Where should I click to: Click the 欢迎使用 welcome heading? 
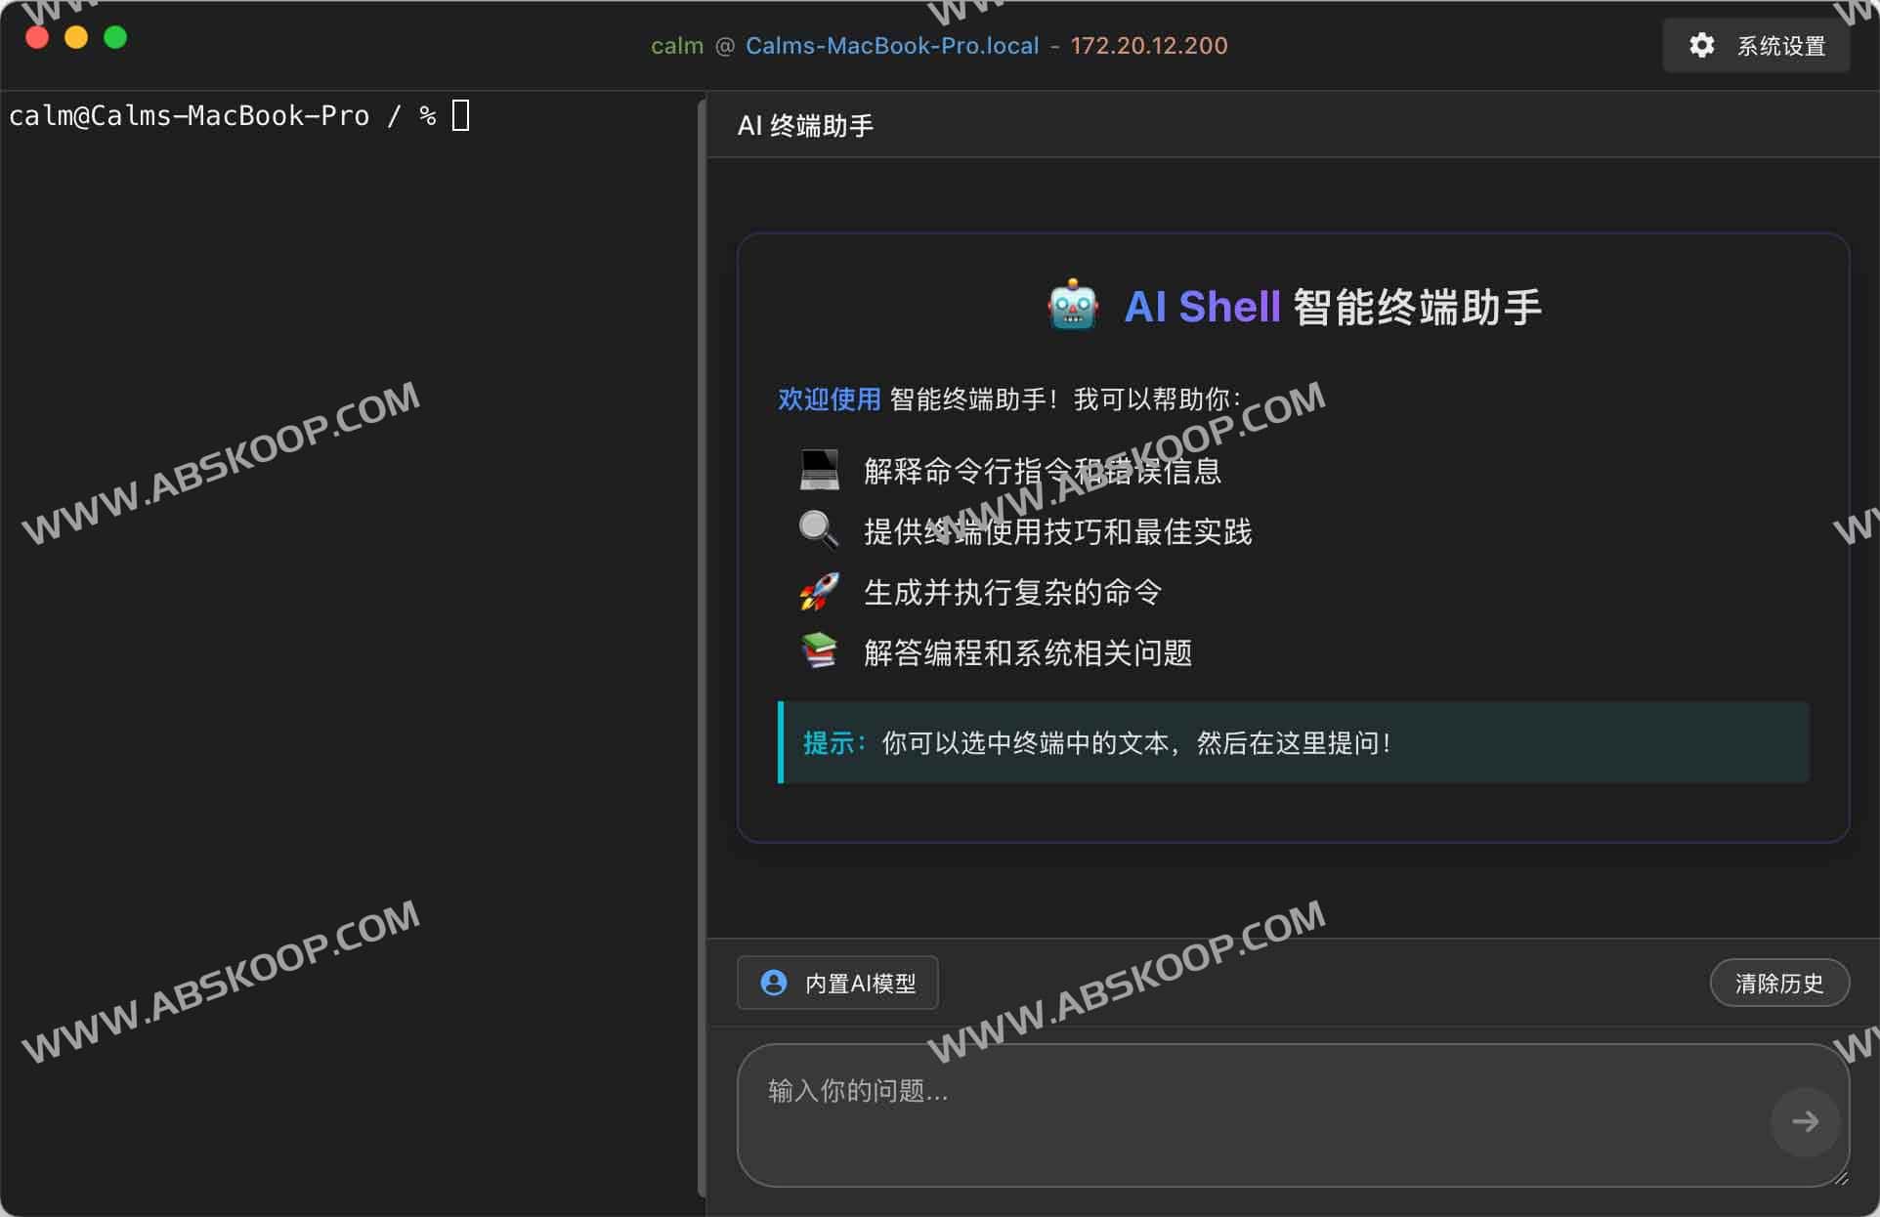point(829,399)
